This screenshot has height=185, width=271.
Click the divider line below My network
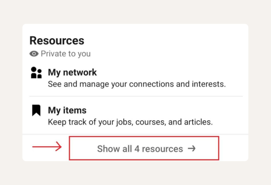[136, 96]
